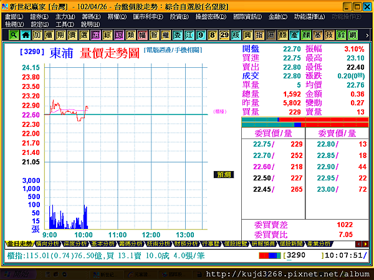Click the green 網 toolbar icon
The image size is (374, 280).
353,35
